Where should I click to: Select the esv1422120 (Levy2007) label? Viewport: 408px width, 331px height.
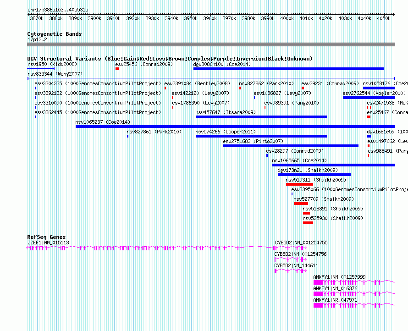coord(200,93)
